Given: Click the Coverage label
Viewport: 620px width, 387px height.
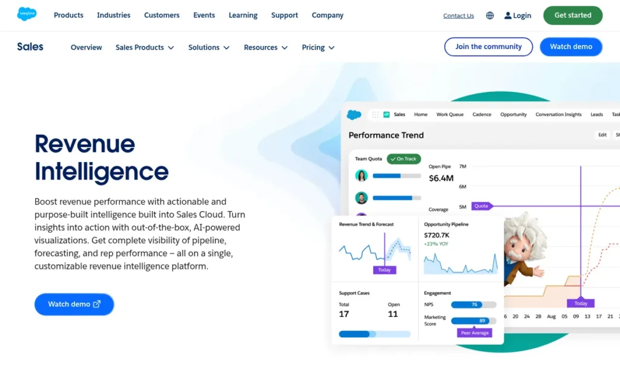Looking at the screenshot, I should [x=438, y=209].
